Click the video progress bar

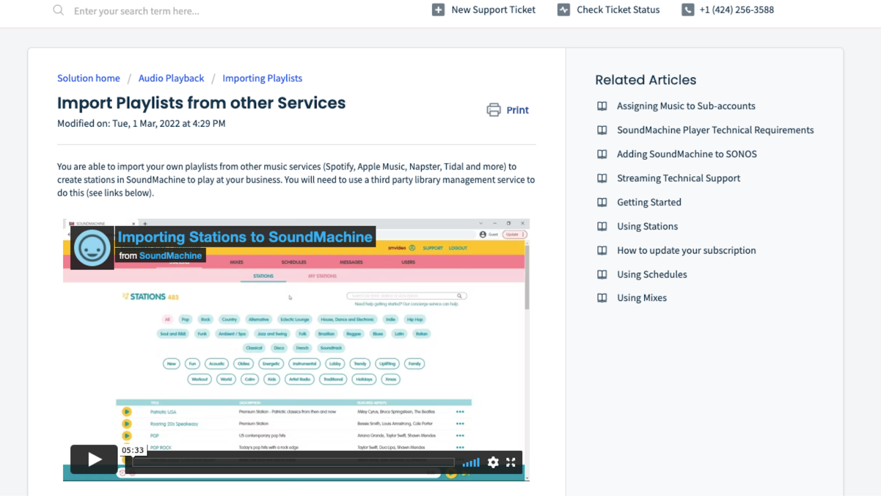[293, 462]
